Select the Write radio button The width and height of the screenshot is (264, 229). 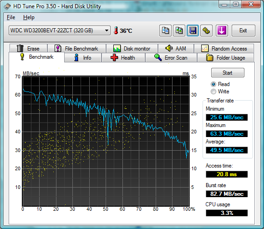coord(213,92)
